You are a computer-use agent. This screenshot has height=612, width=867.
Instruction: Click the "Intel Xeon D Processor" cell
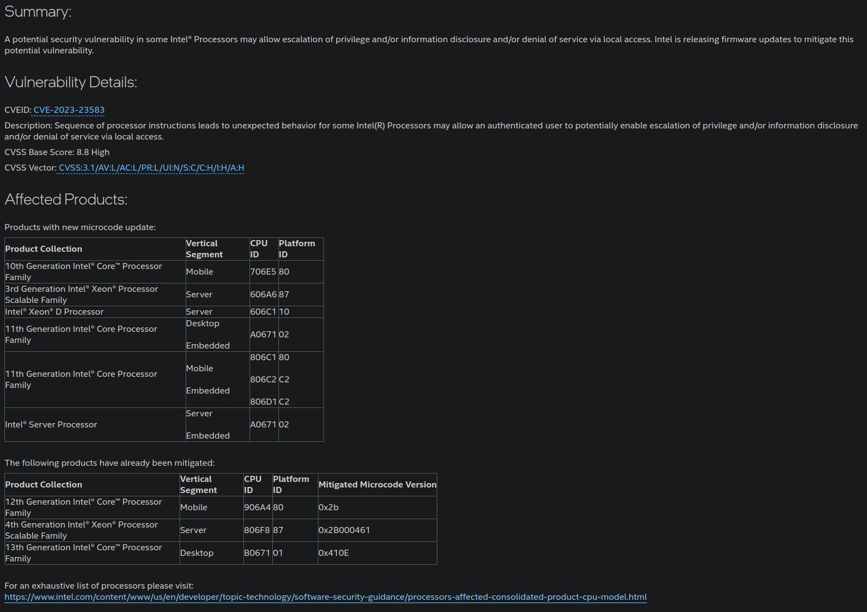(95, 312)
